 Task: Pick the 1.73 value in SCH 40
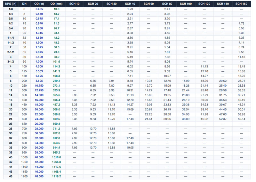point(130,9)
